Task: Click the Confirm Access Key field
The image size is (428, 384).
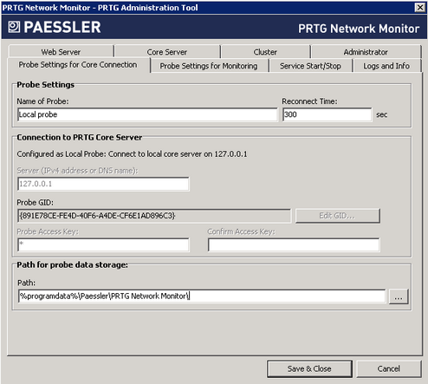Action: click(294, 245)
